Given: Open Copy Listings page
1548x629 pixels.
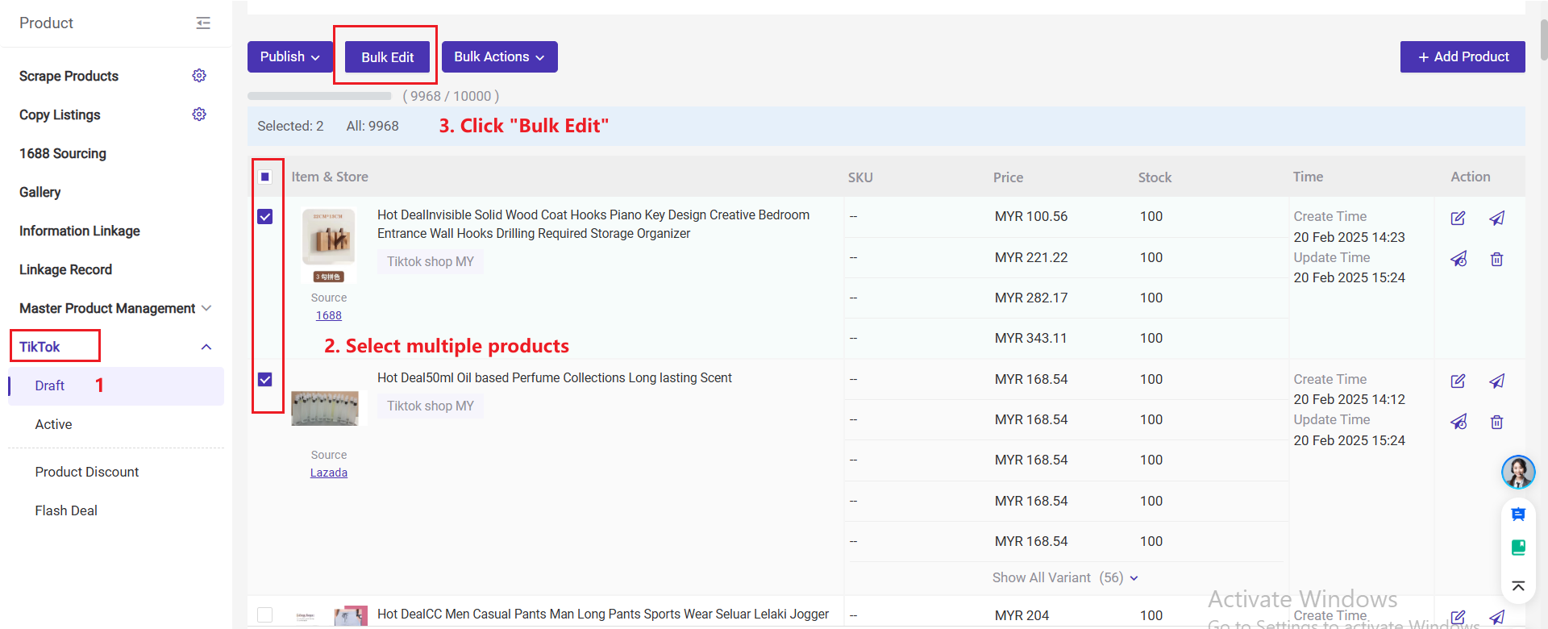Looking at the screenshot, I should [x=60, y=115].
